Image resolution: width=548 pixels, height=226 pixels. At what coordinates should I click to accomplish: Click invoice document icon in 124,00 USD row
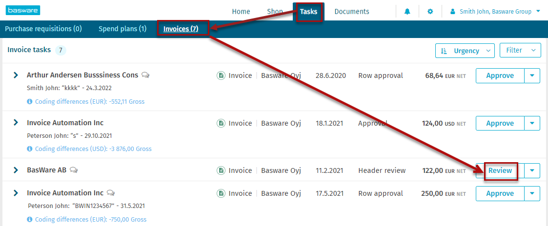click(221, 123)
